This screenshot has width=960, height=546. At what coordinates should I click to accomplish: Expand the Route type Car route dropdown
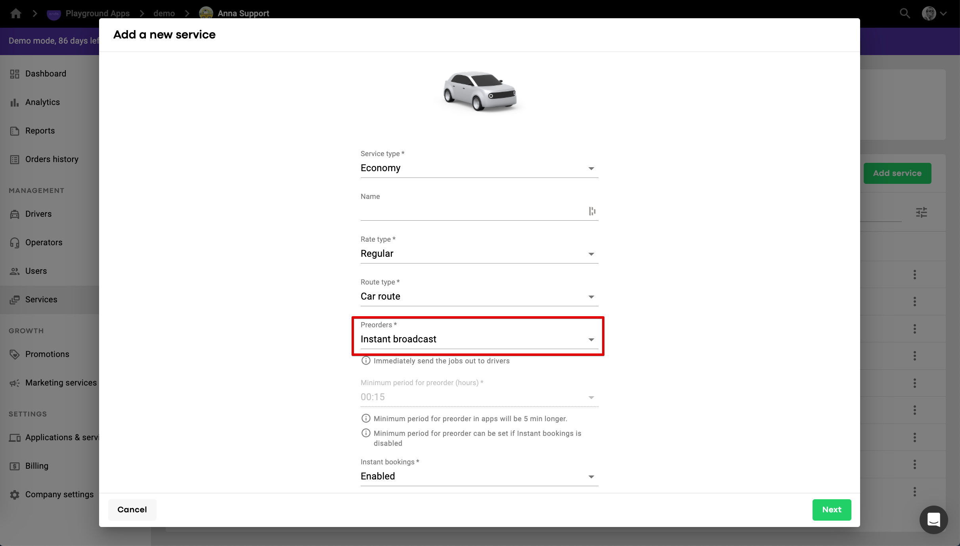479,297
